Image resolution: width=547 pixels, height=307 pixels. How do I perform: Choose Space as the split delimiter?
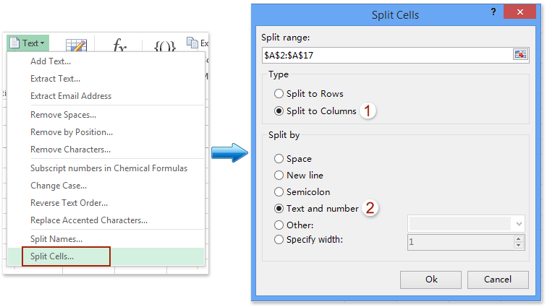point(279,159)
